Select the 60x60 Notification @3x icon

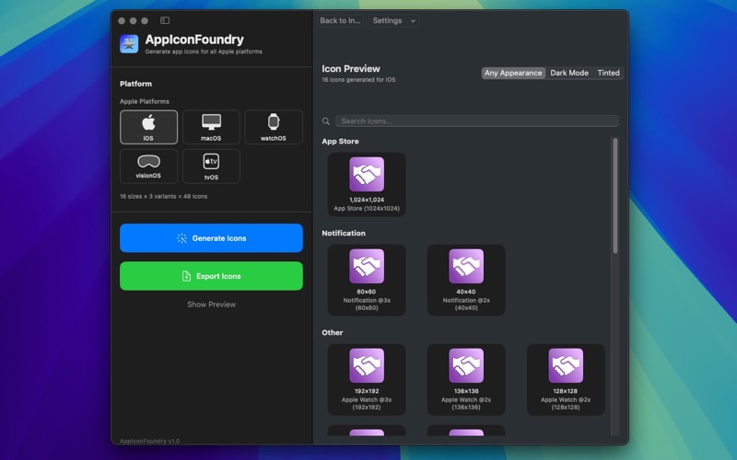[x=367, y=281]
